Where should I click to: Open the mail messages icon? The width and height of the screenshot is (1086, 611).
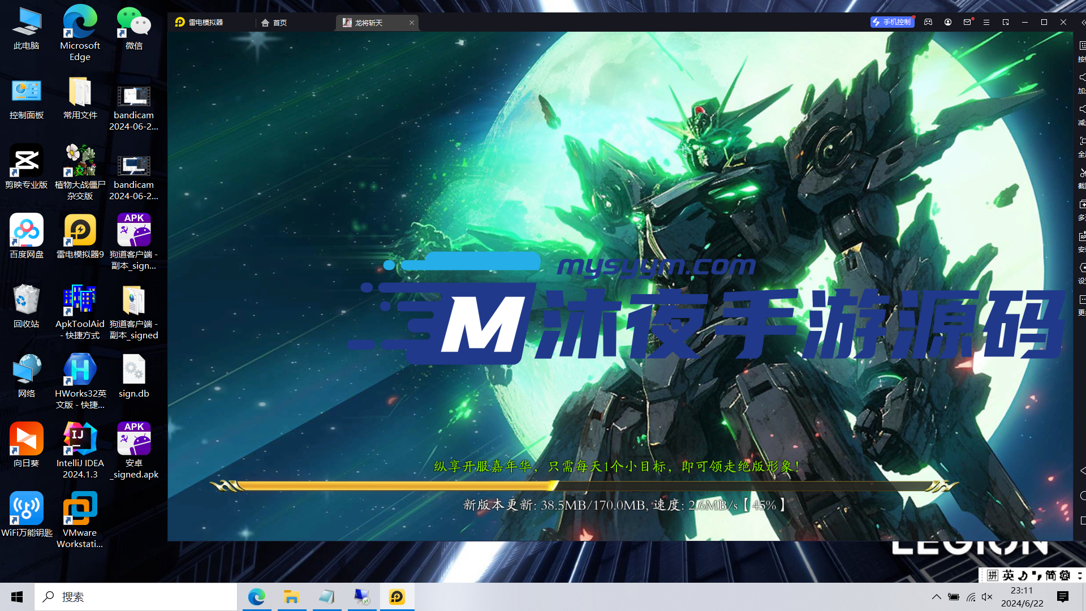point(967,22)
